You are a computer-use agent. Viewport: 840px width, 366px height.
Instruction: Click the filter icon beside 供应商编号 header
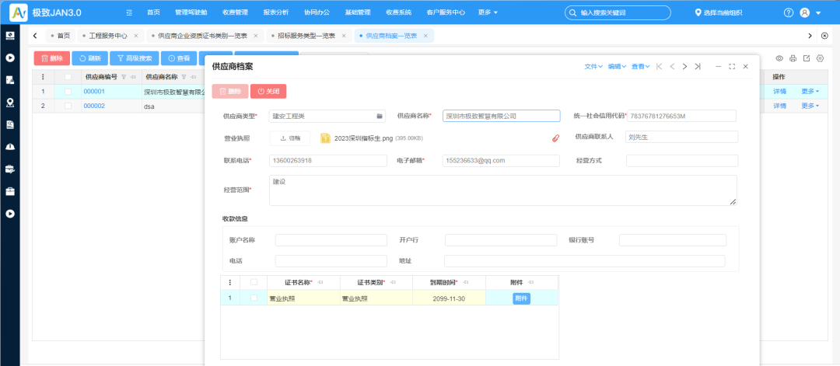click(124, 77)
